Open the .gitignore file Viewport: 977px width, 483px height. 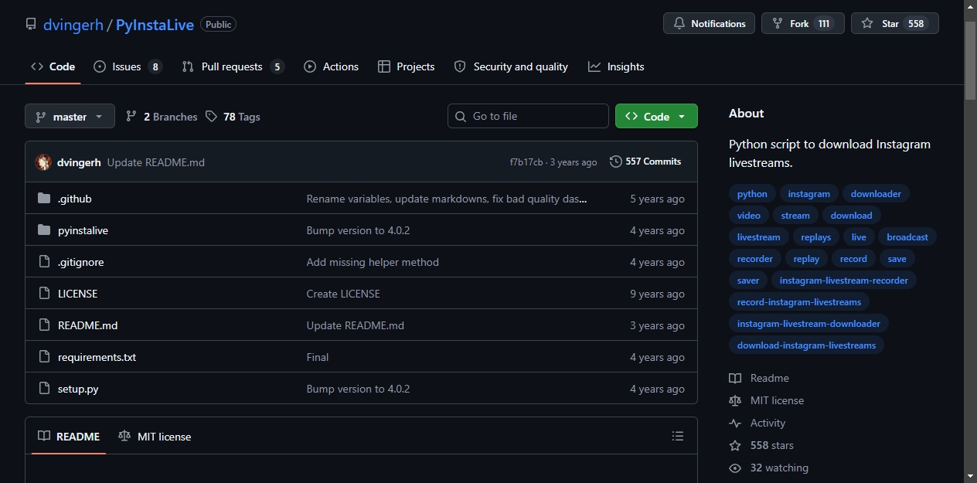[x=80, y=262]
